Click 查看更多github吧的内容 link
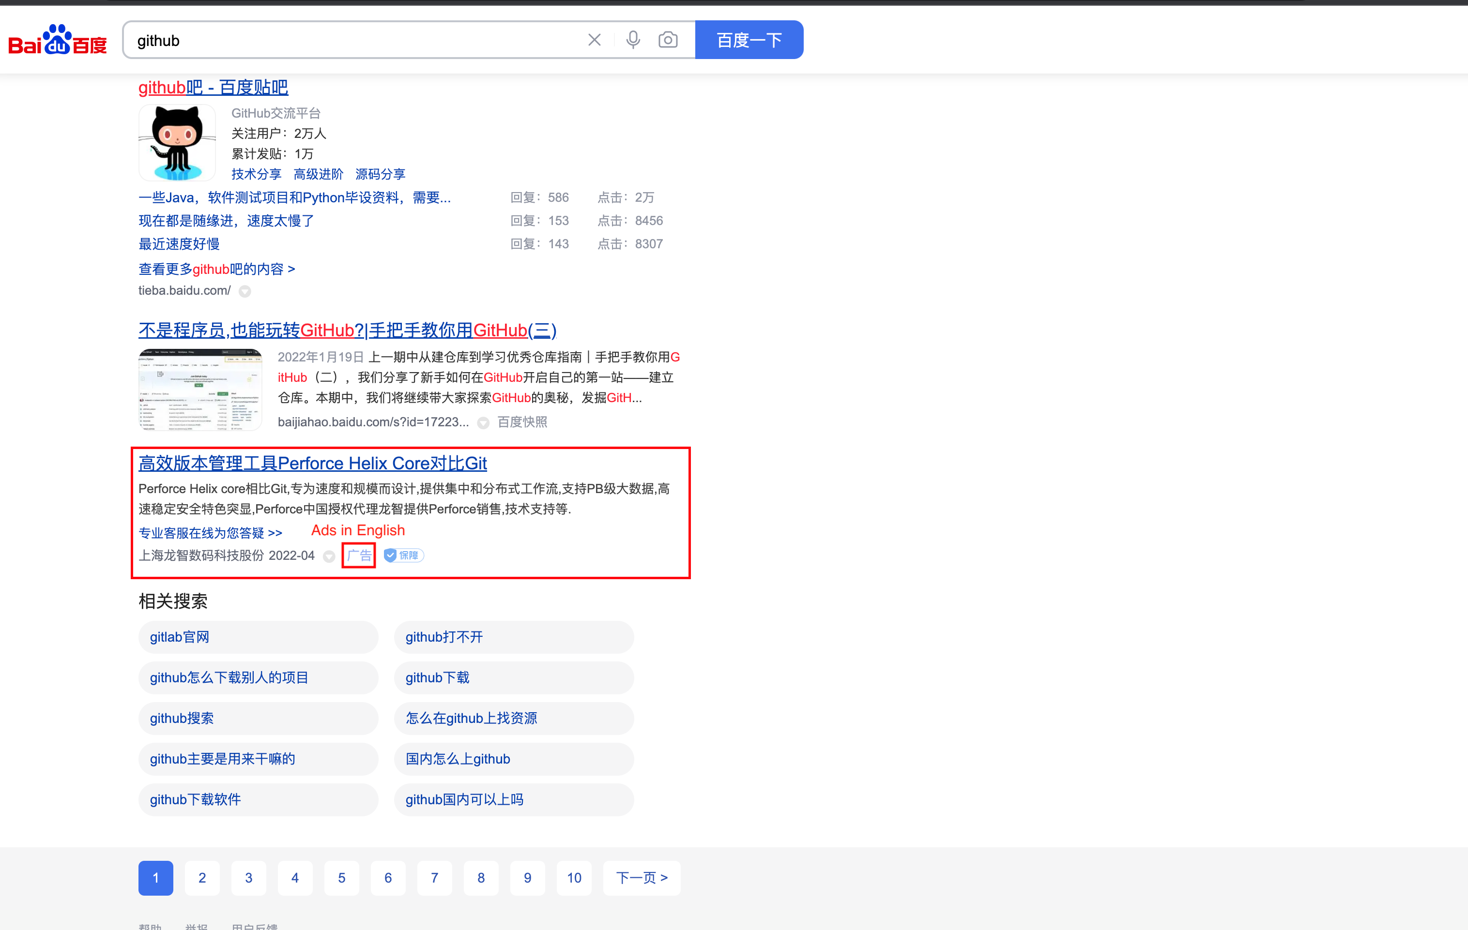 (x=215, y=269)
